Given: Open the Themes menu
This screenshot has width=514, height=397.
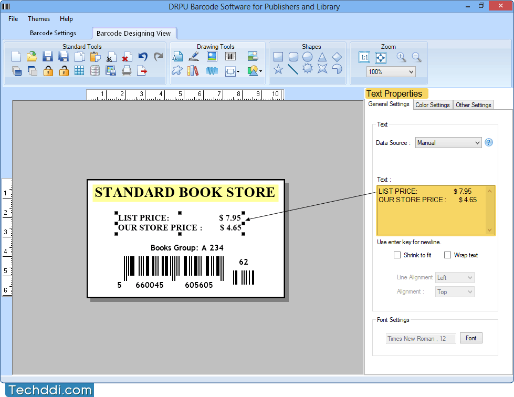Looking at the screenshot, I should coord(39,19).
